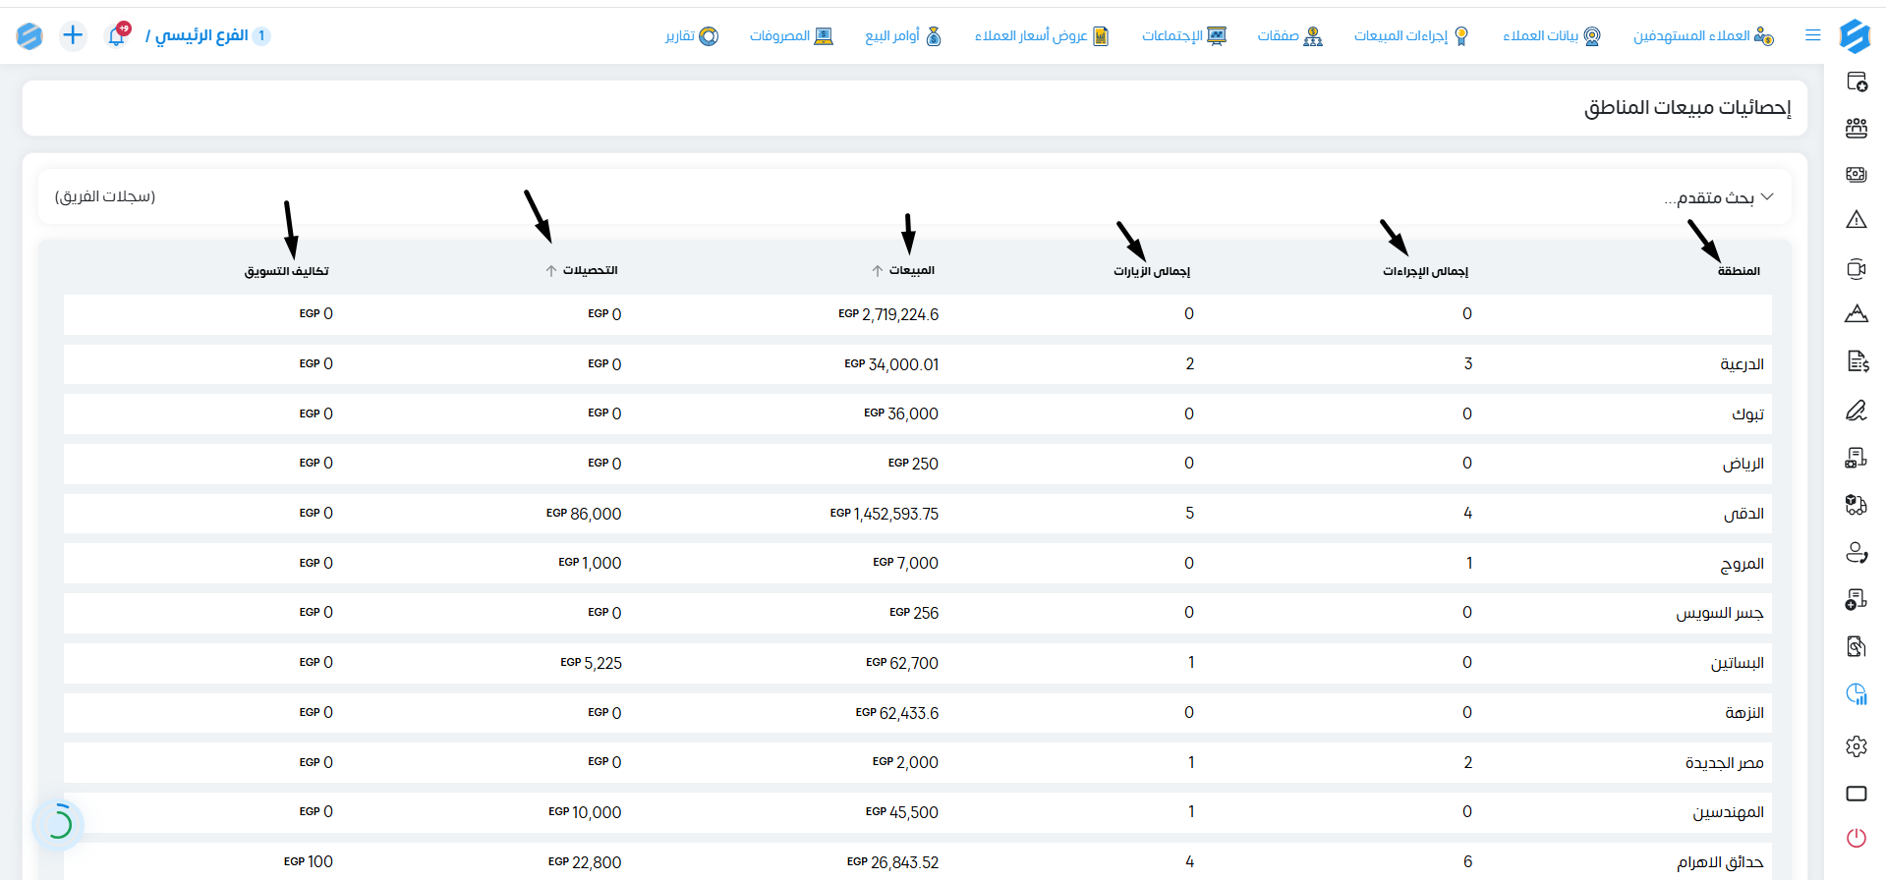Click the floating loading circle button

59,823
